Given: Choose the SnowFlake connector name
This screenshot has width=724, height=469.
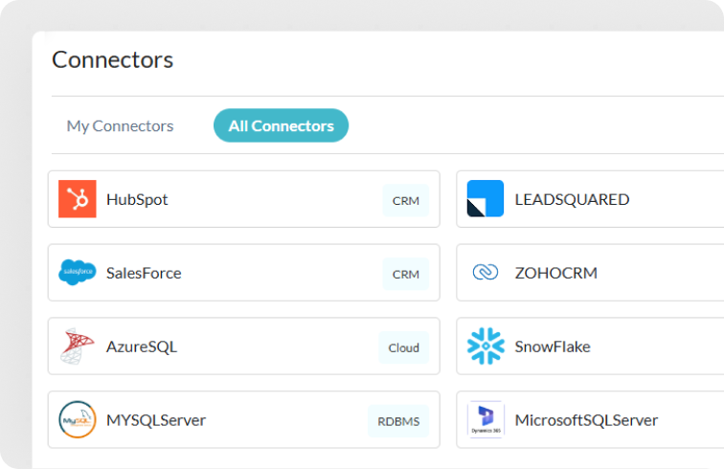Looking at the screenshot, I should [x=553, y=346].
